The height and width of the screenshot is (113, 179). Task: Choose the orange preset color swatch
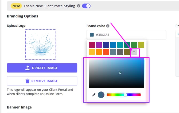click(99, 52)
